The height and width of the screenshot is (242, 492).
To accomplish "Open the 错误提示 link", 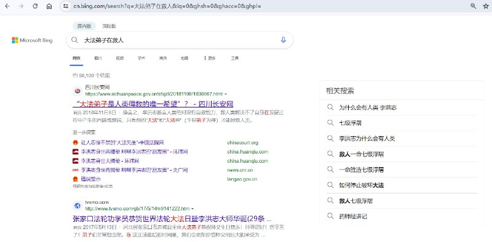I will [90, 179].
